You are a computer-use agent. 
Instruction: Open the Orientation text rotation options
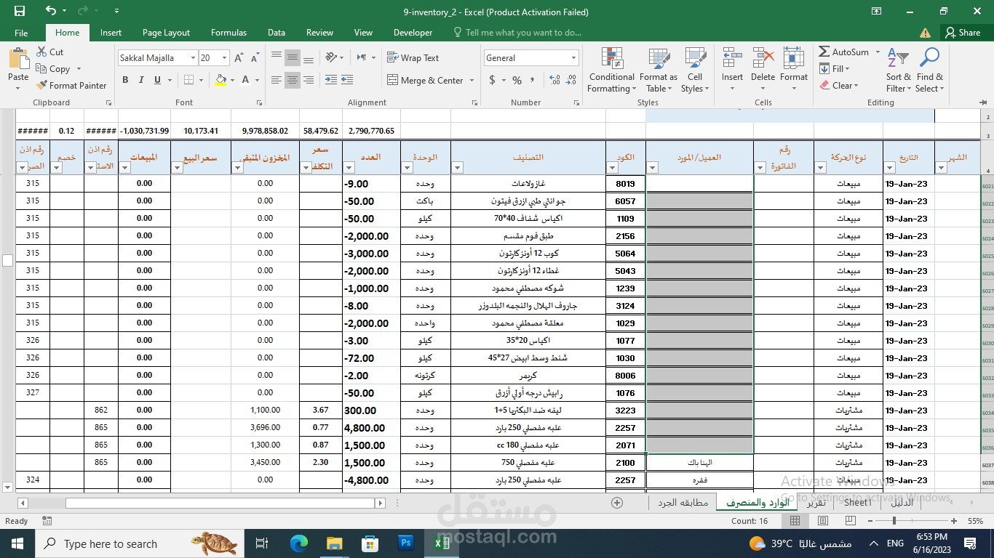[x=335, y=57]
